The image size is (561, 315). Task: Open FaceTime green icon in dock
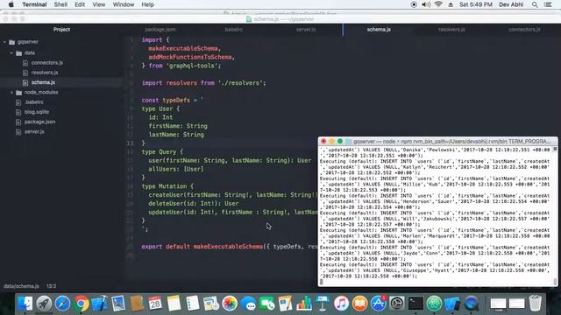pyautogui.click(x=266, y=304)
